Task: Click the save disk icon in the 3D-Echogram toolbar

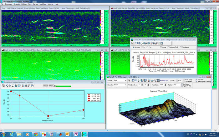Action: point(158,80)
